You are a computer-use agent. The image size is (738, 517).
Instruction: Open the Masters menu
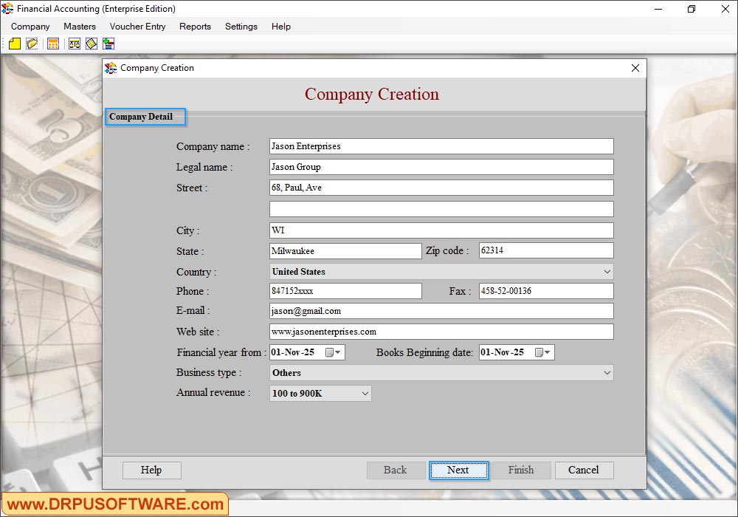tap(79, 27)
